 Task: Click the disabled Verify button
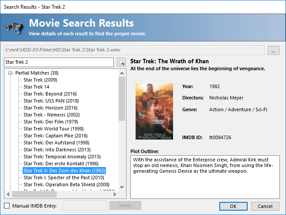tap(125, 205)
